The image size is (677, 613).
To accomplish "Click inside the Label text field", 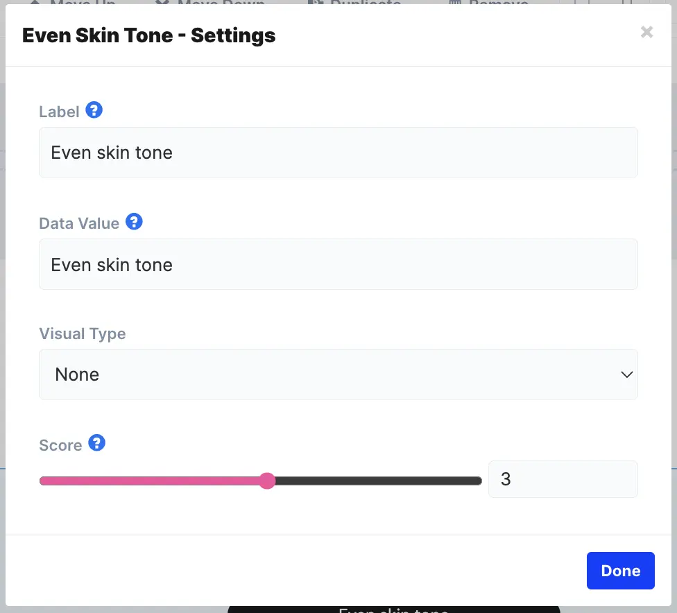I will tap(338, 153).
